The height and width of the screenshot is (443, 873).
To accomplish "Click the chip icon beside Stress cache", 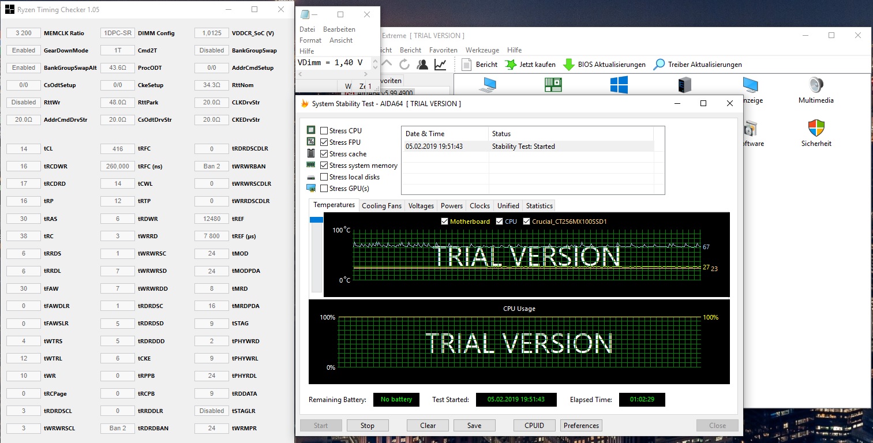I will pos(311,153).
